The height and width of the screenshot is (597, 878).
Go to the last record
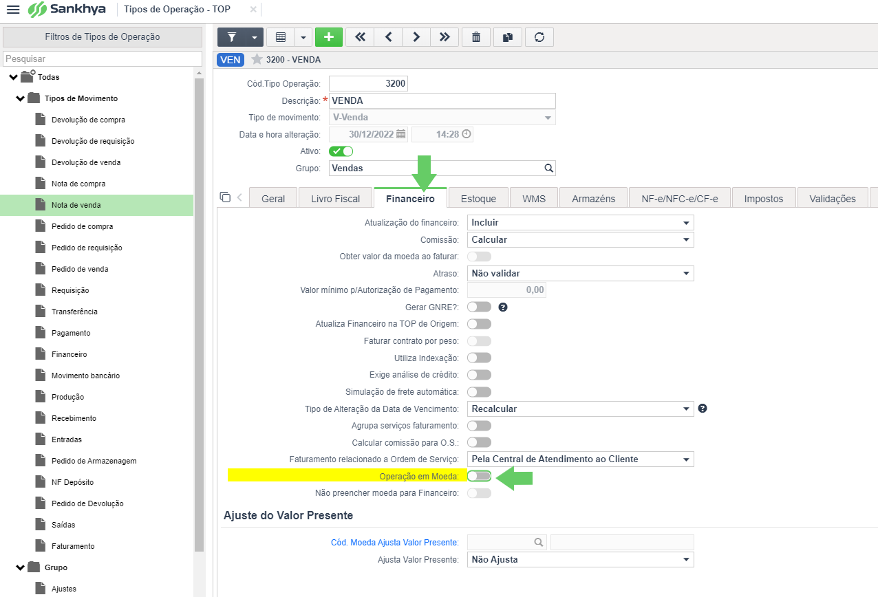[445, 37]
